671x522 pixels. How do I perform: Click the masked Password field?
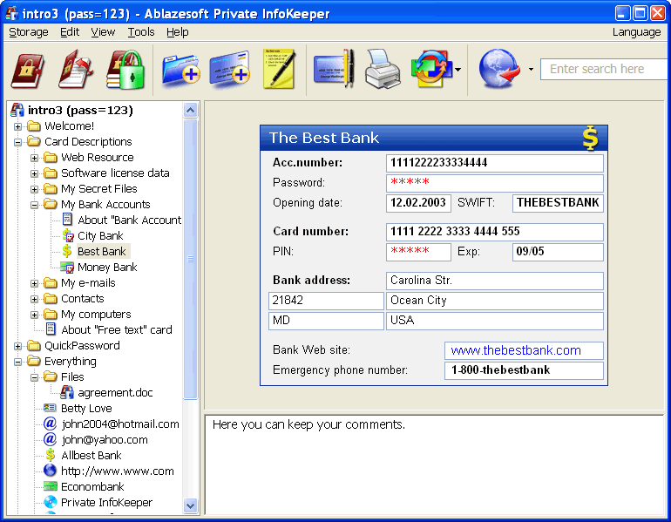pos(495,183)
